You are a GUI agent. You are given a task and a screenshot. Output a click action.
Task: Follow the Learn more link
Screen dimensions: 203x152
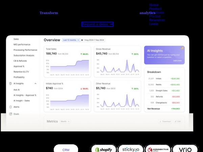177,61
